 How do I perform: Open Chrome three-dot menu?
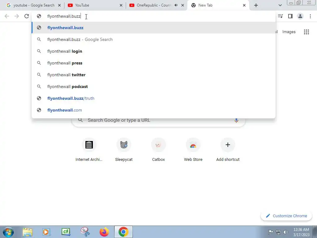tap(310, 16)
